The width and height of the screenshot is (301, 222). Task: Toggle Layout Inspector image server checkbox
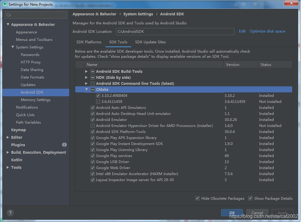[x=93, y=180]
